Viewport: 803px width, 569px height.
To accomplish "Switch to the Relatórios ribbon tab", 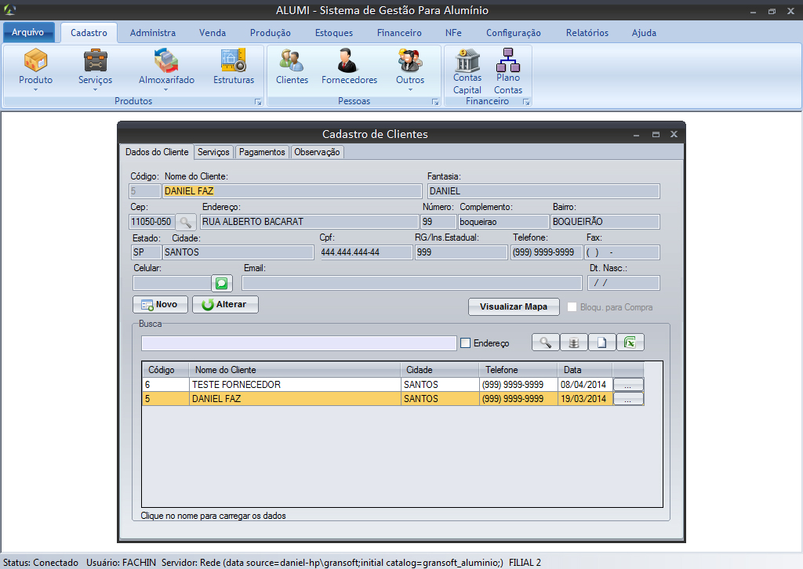I will click(587, 33).
